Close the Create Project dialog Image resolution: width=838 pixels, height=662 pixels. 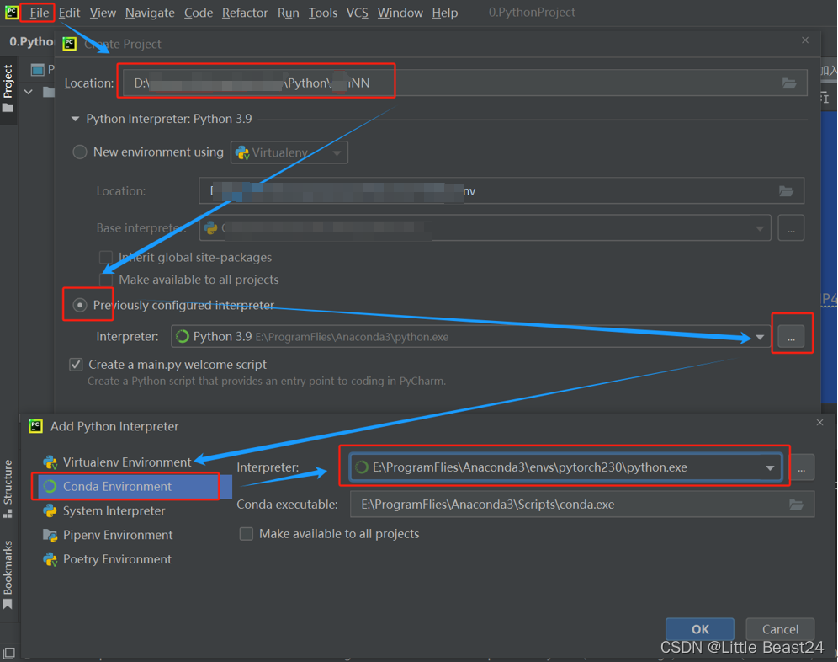tap(805, 40)
